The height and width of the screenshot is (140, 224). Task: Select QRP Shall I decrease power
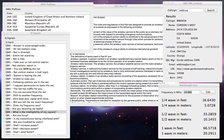click(36, 129)
